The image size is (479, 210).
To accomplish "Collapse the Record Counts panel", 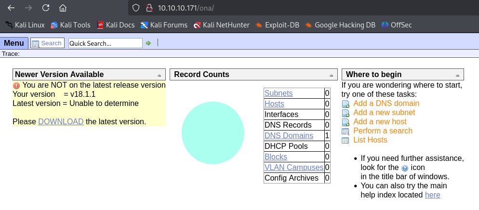I will (x=331, y=75).
